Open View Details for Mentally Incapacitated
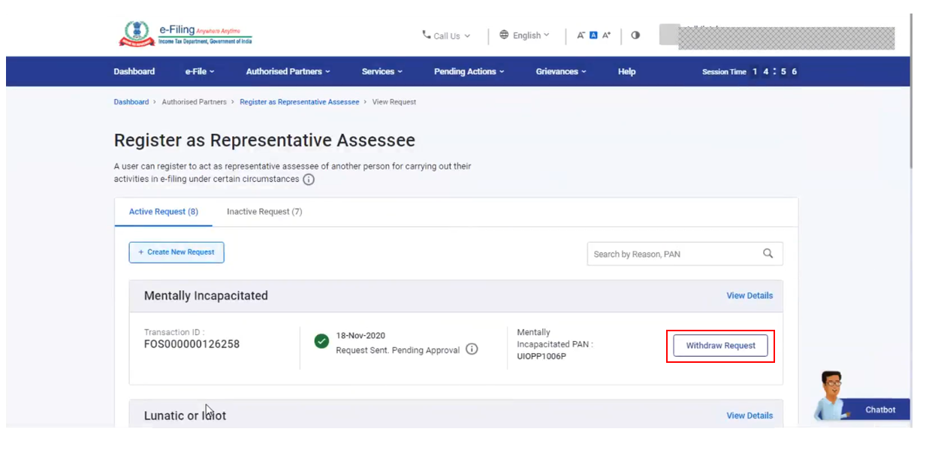Screen dimensions: 926x462 [x=749, y=295]
